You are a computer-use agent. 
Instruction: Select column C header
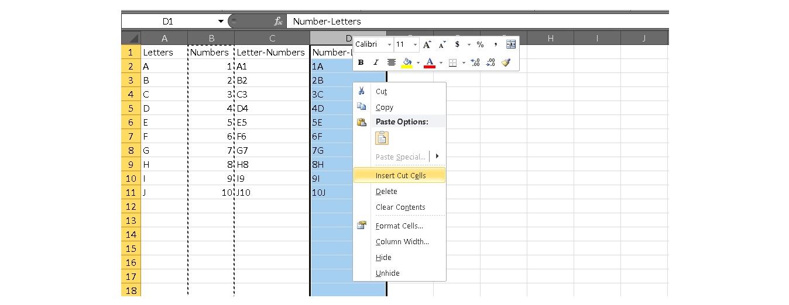click(273, 38)
